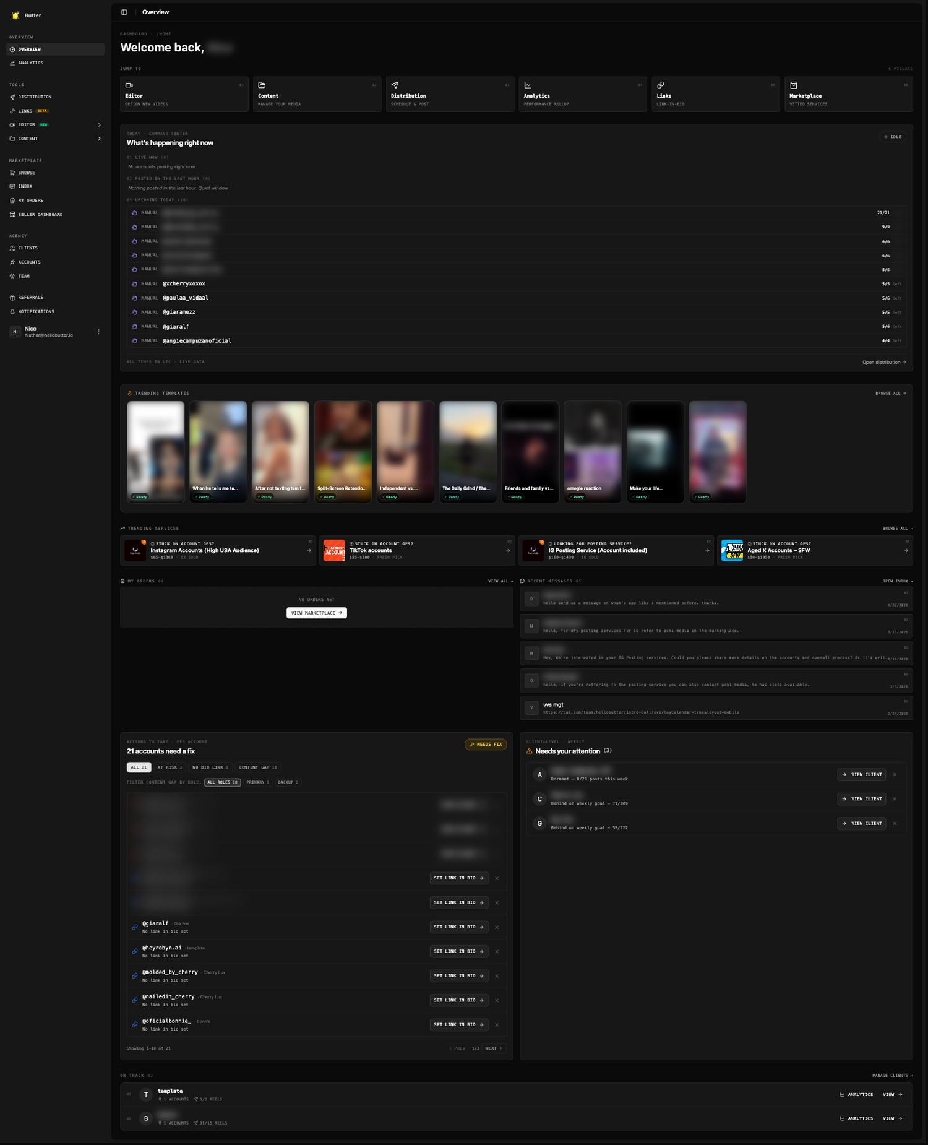Open the Inbox sidebar item
Viewport: 928px width, 1145px height.
55,186
